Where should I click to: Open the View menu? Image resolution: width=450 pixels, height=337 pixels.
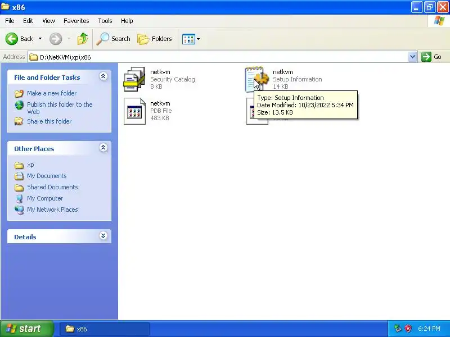(x=48, y=21)
